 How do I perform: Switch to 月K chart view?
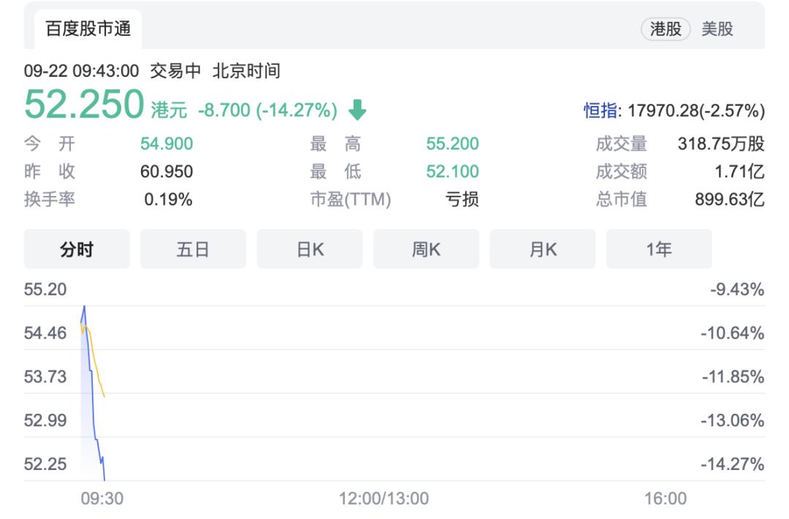point(543,249)
